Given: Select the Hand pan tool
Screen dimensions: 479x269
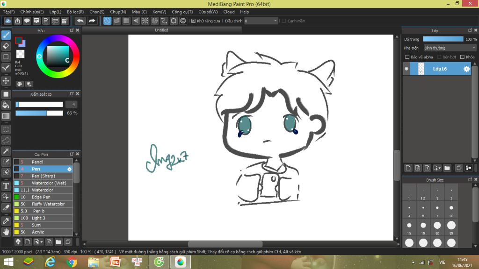Looking at the screenshot, I should click(6, 232).
